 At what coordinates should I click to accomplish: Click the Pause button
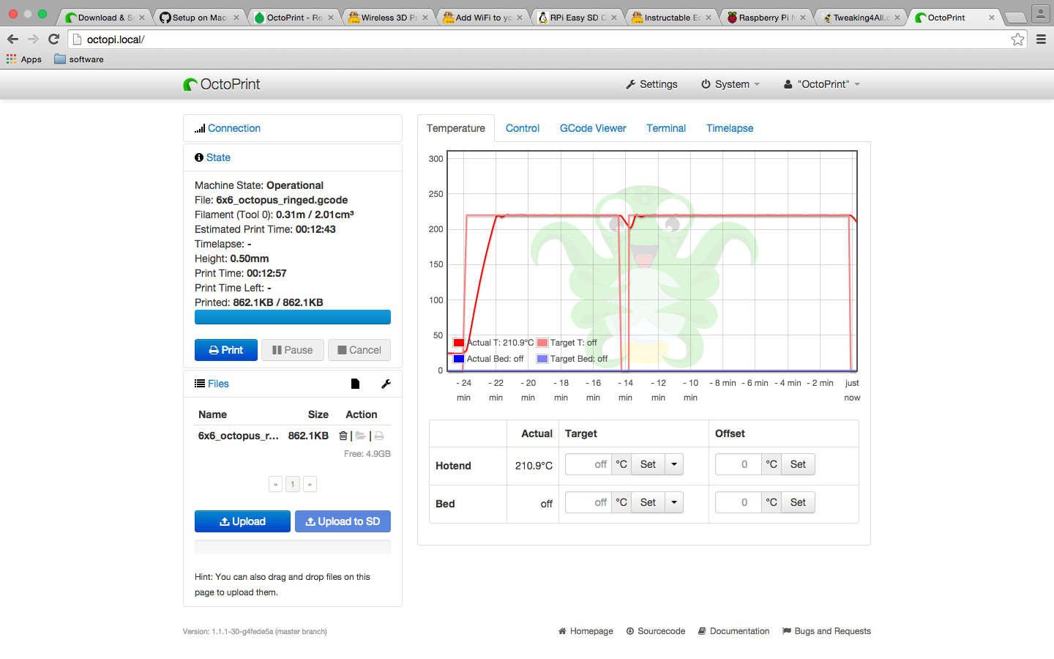tap(293, 350)
